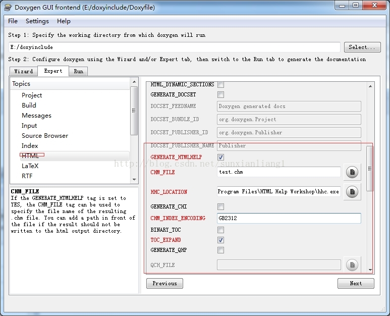Enable the GENERATE_CHI checkbox
Image resolution: width=390 pixels, height=316 pixels.
point(220,207)
